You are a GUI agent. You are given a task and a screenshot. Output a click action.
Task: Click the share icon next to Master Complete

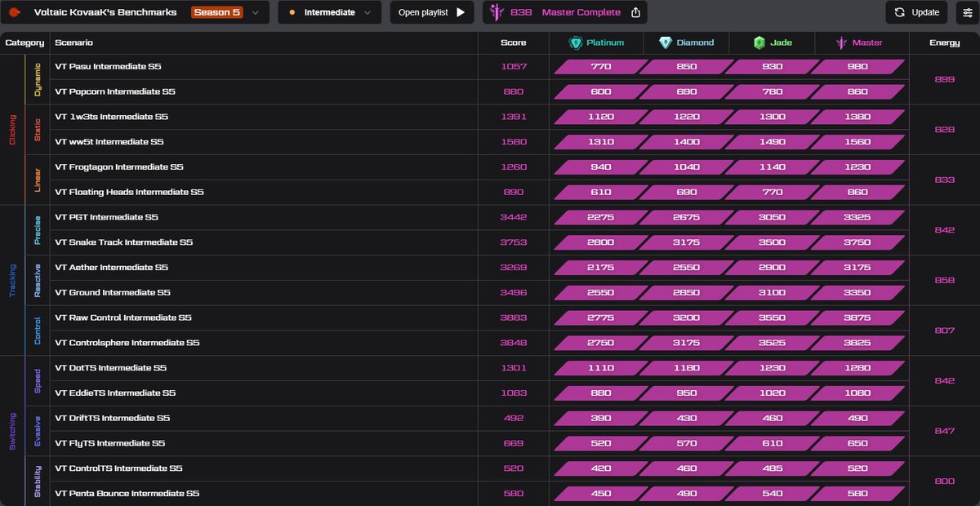pyautogui.click(x=636, y=12)
